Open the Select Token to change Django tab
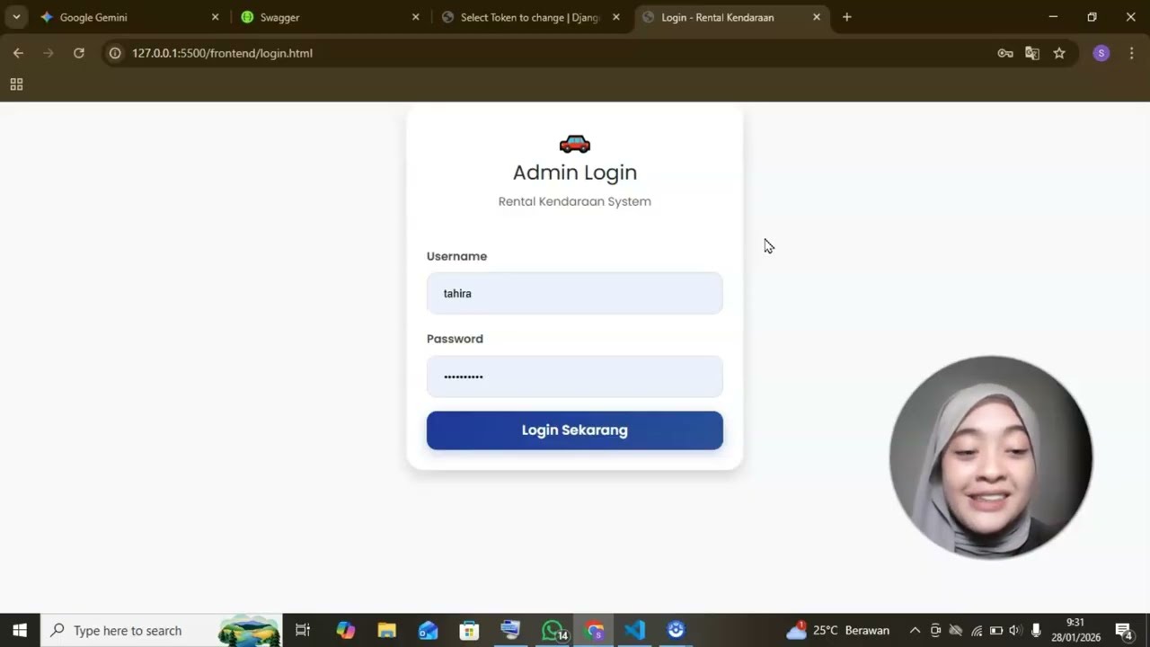 click(x=530, y=17)
